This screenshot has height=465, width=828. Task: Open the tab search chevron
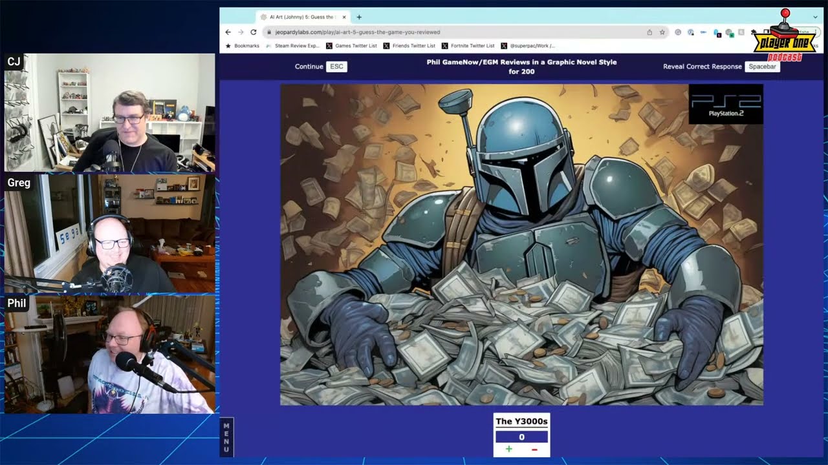(815, 17)
